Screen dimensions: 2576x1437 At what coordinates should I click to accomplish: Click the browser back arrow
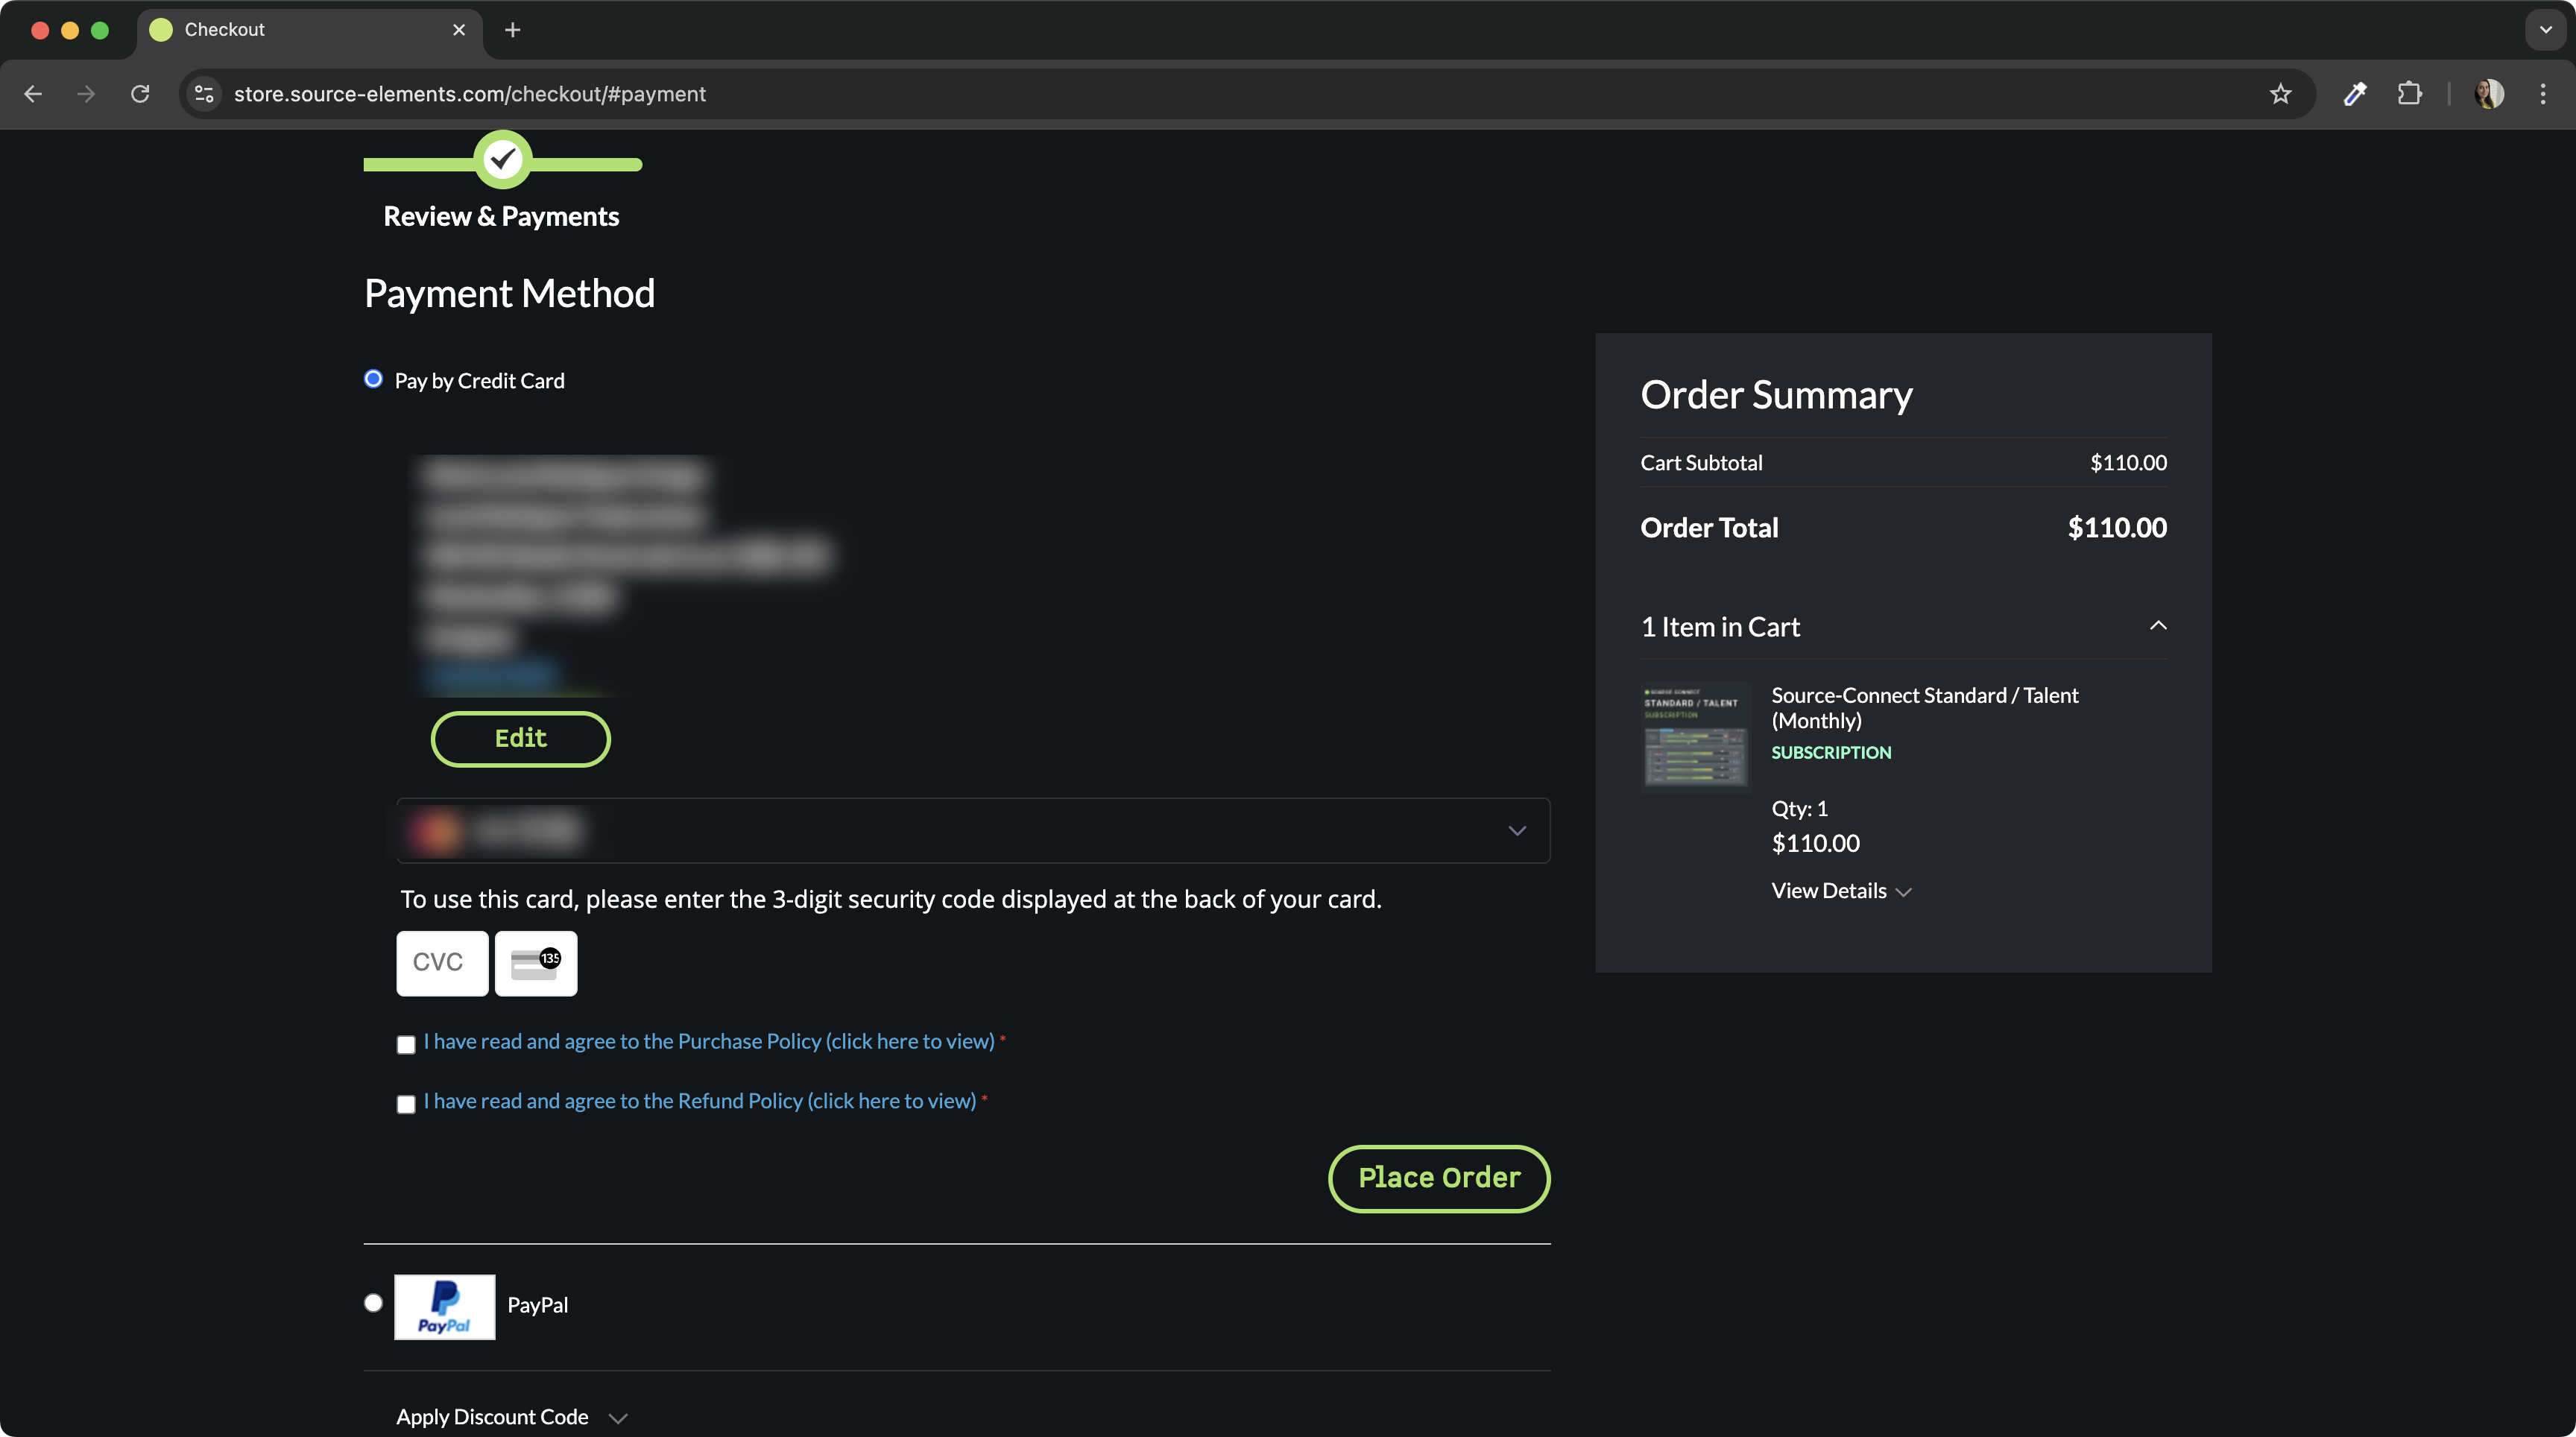(33, 94)
